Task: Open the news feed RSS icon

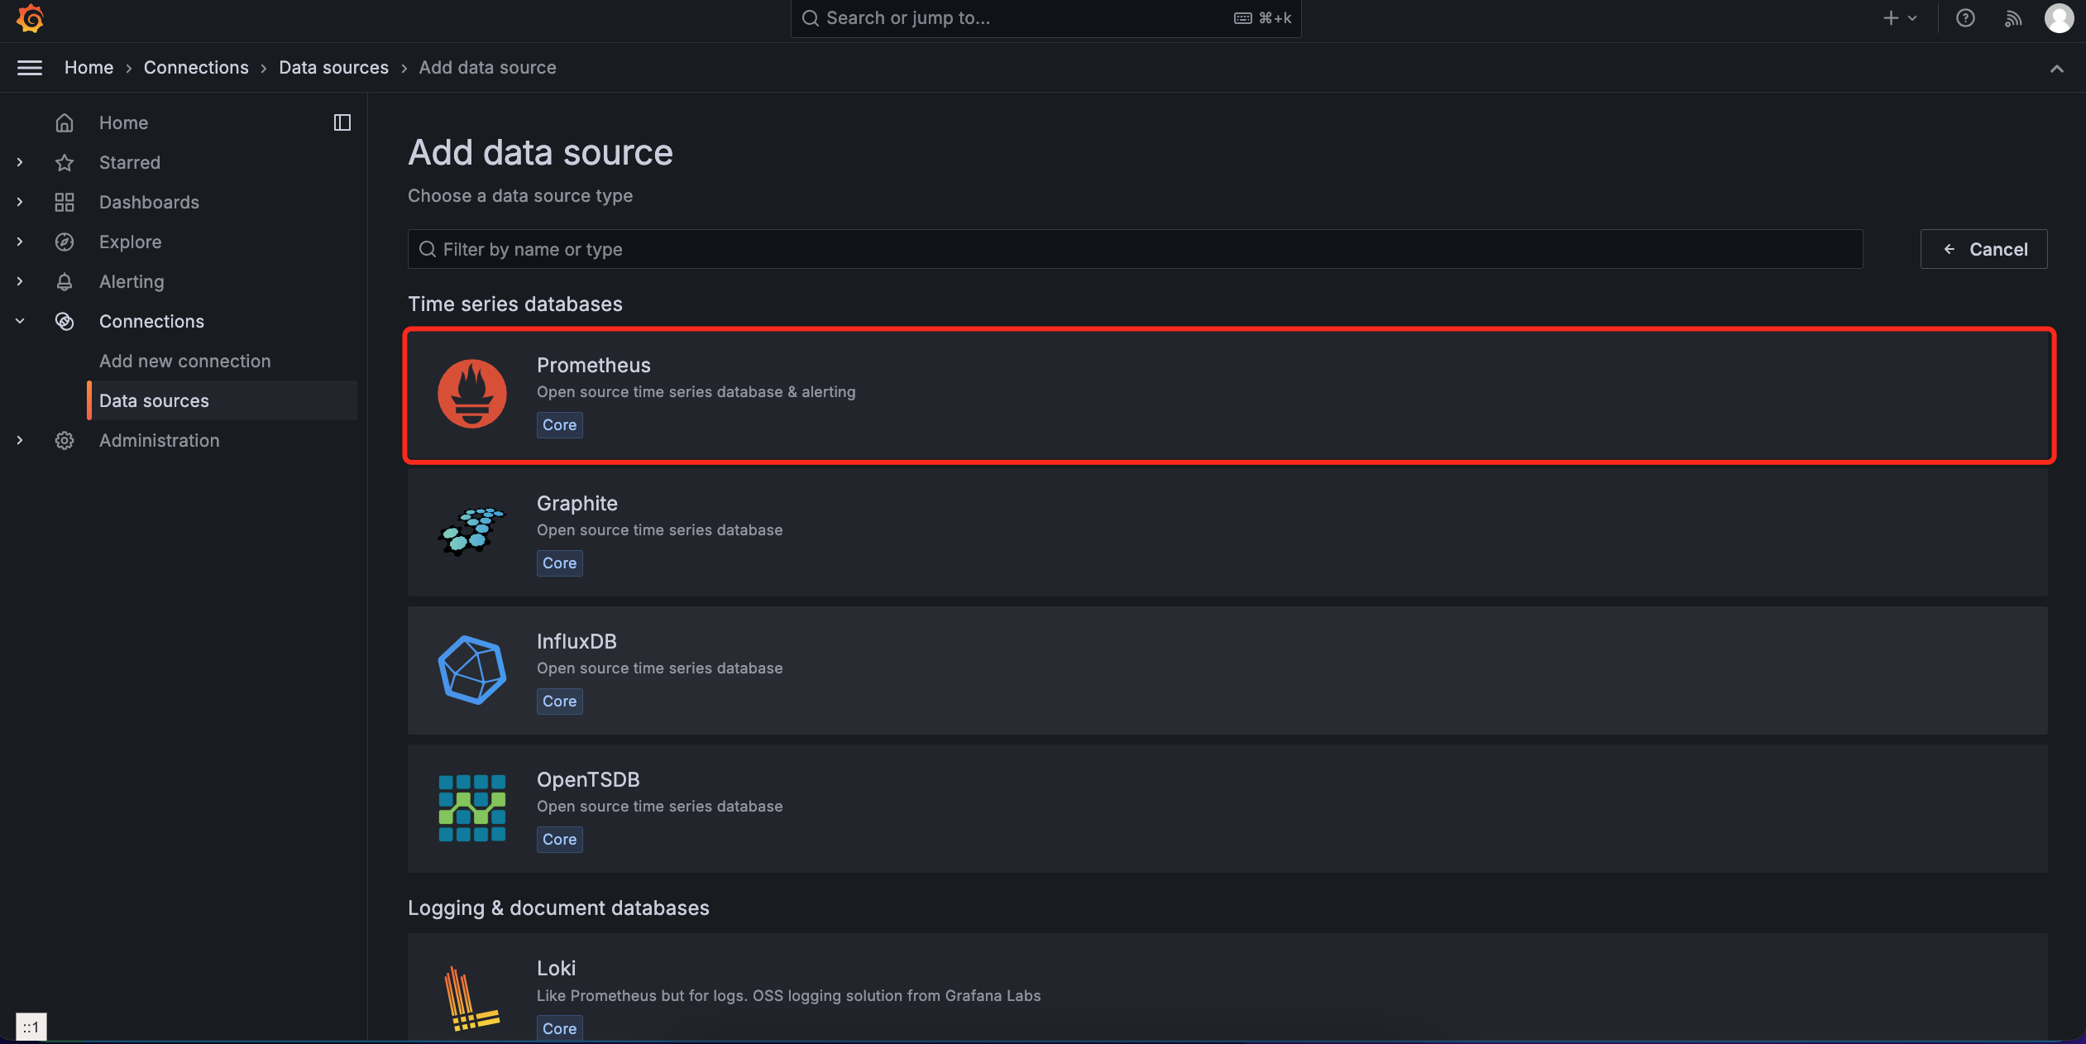Action: [x=2013, y=18]
